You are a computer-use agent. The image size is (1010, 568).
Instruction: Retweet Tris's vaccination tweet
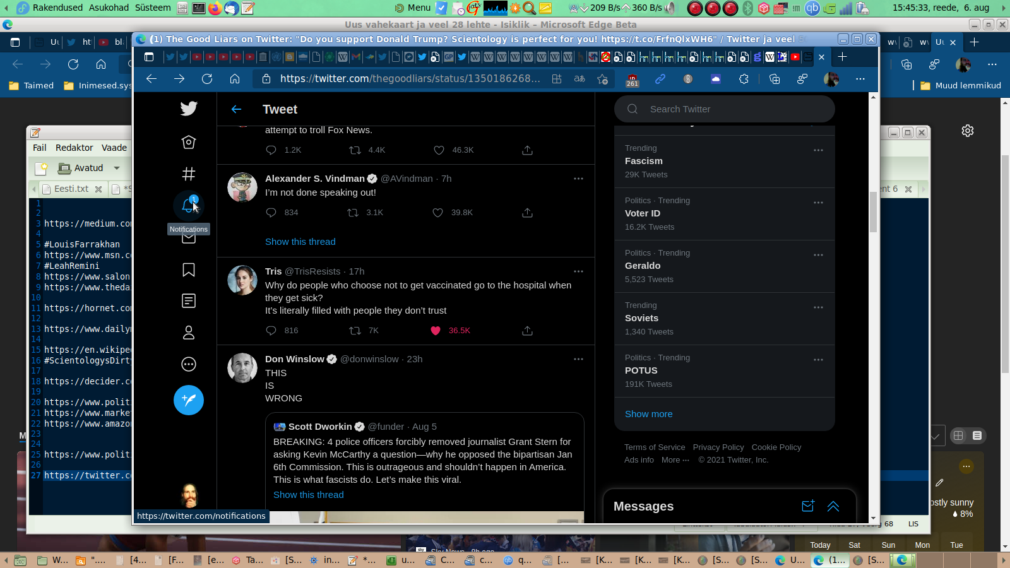[355, 331]
